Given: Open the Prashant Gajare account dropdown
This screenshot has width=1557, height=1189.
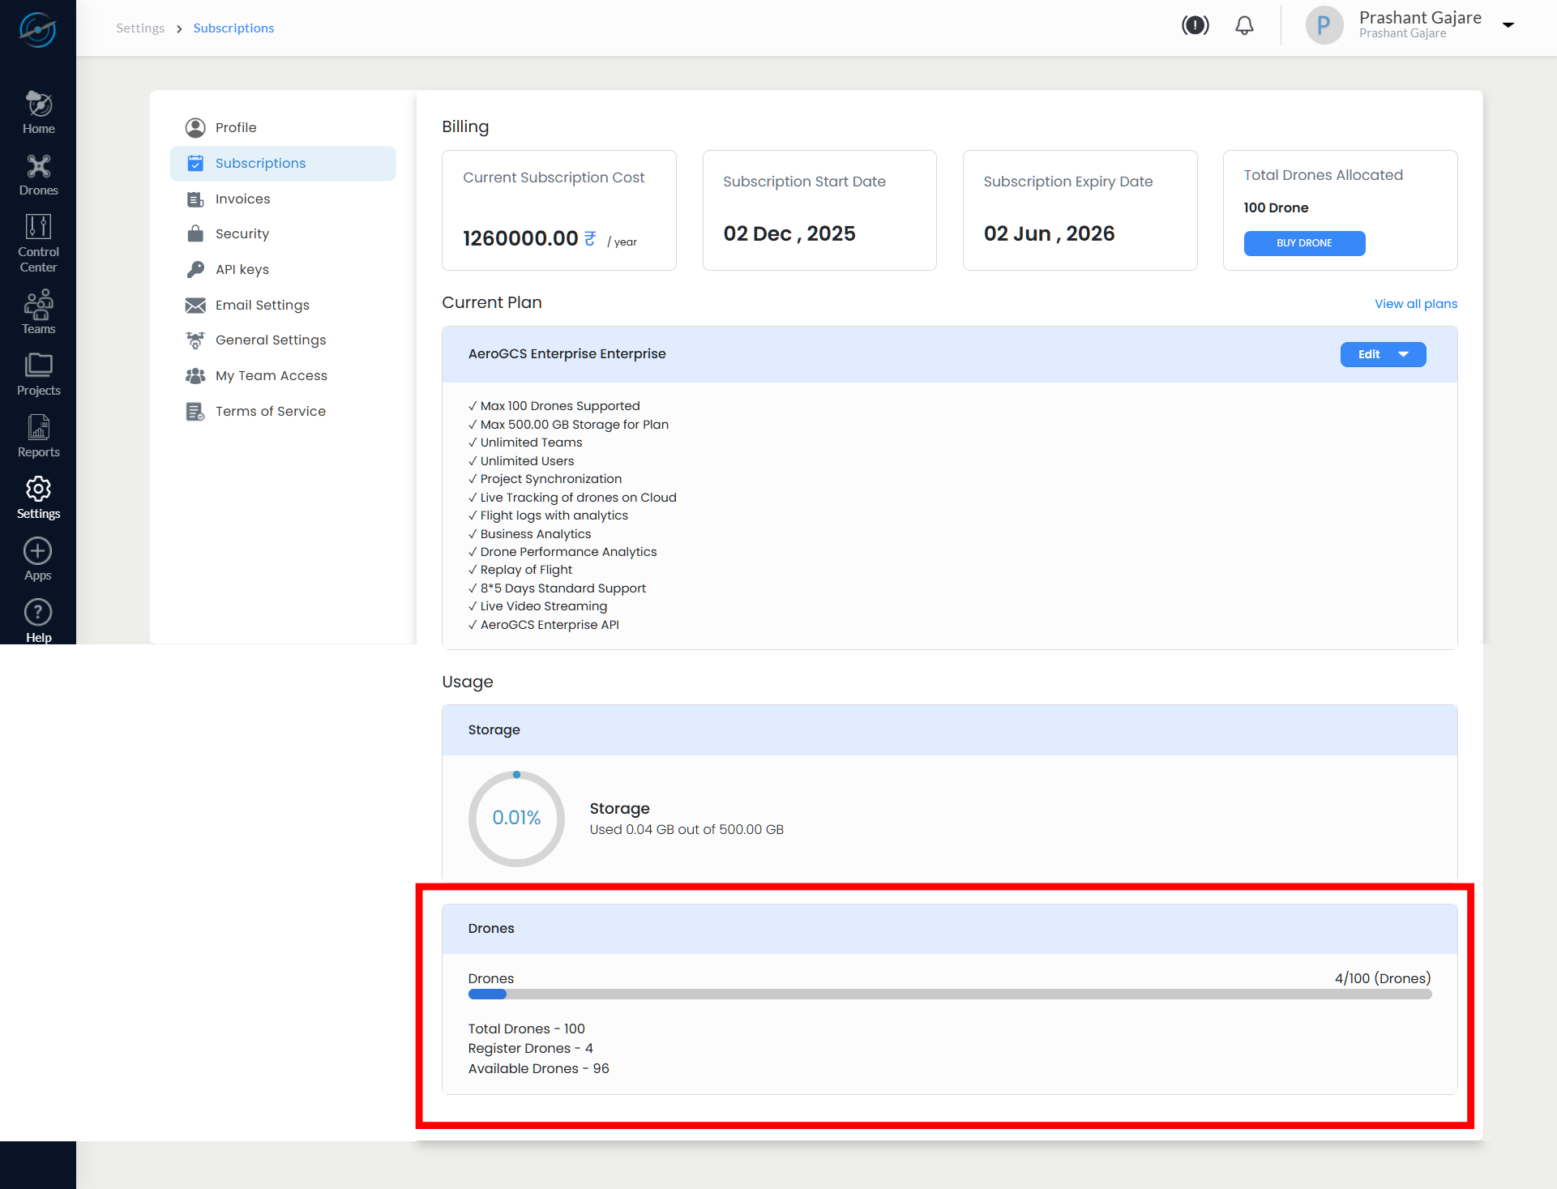Looking at the screenshot, I should point(1508,25).
